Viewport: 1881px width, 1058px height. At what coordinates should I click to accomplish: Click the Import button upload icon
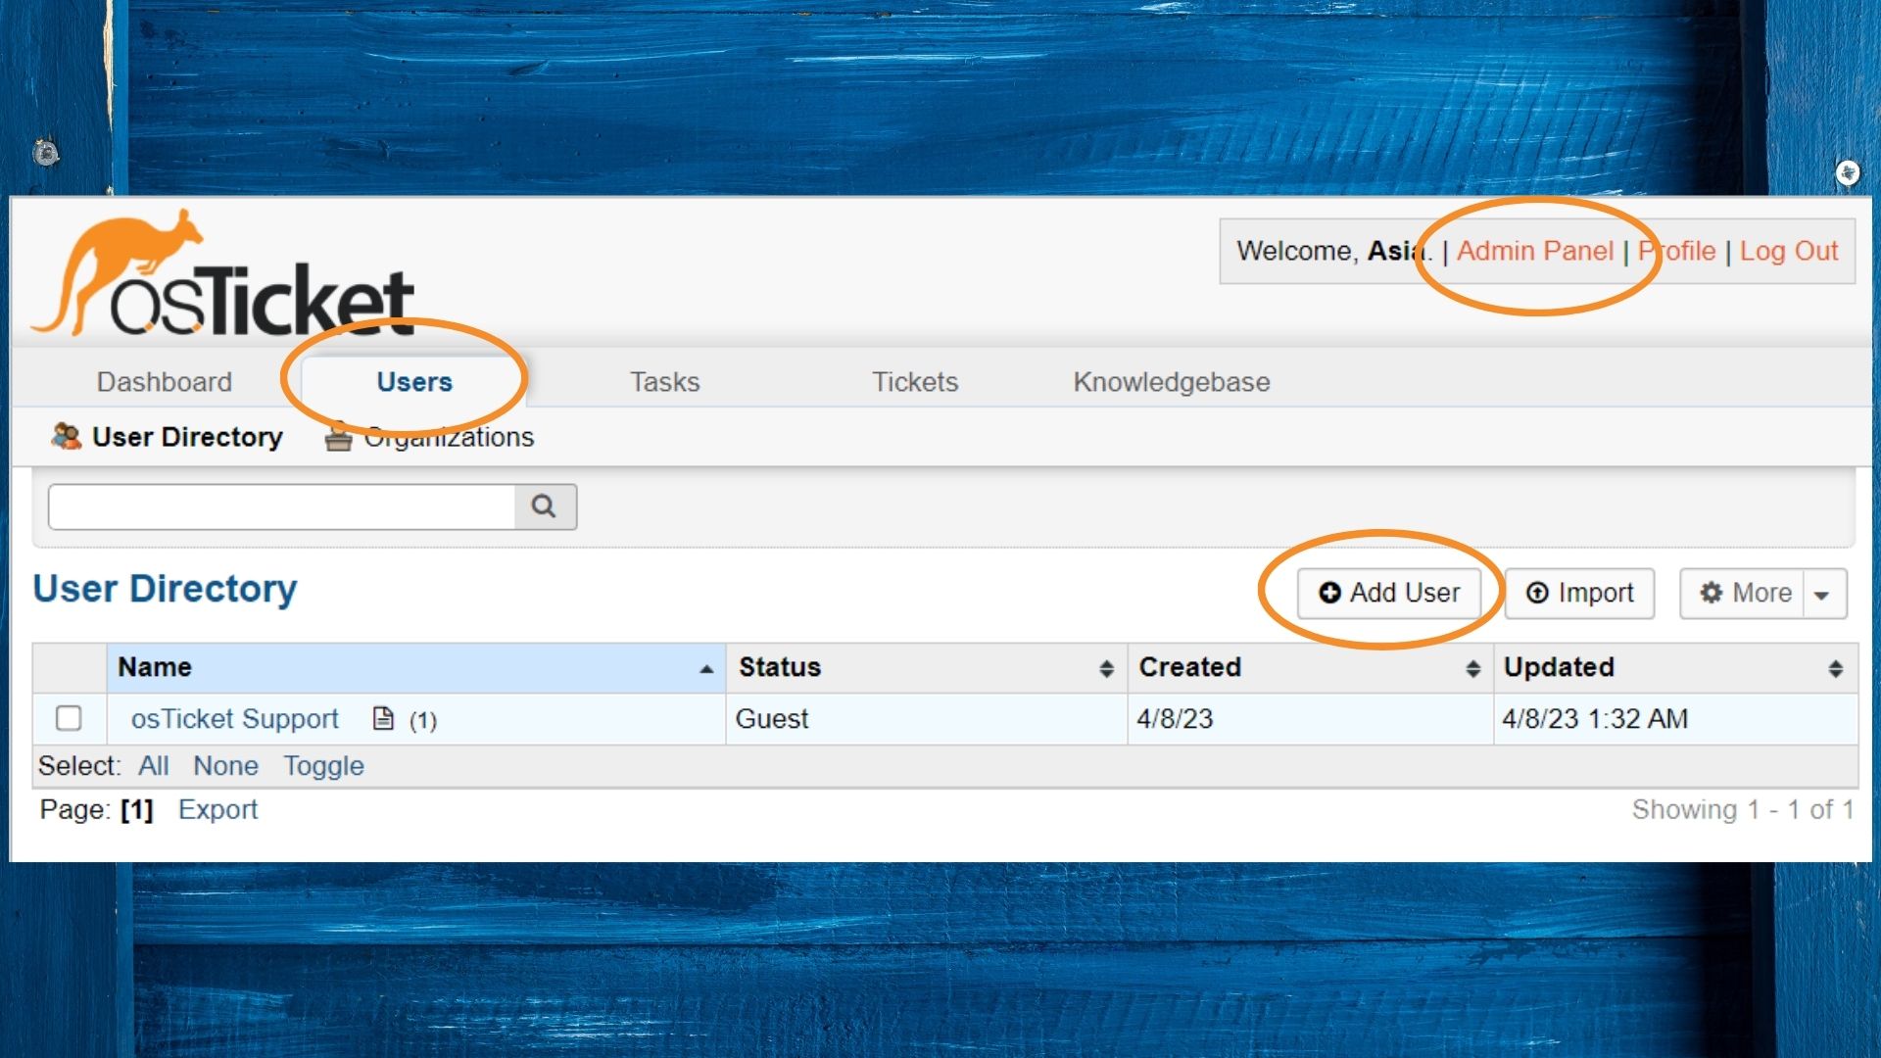pos(1537,593)
